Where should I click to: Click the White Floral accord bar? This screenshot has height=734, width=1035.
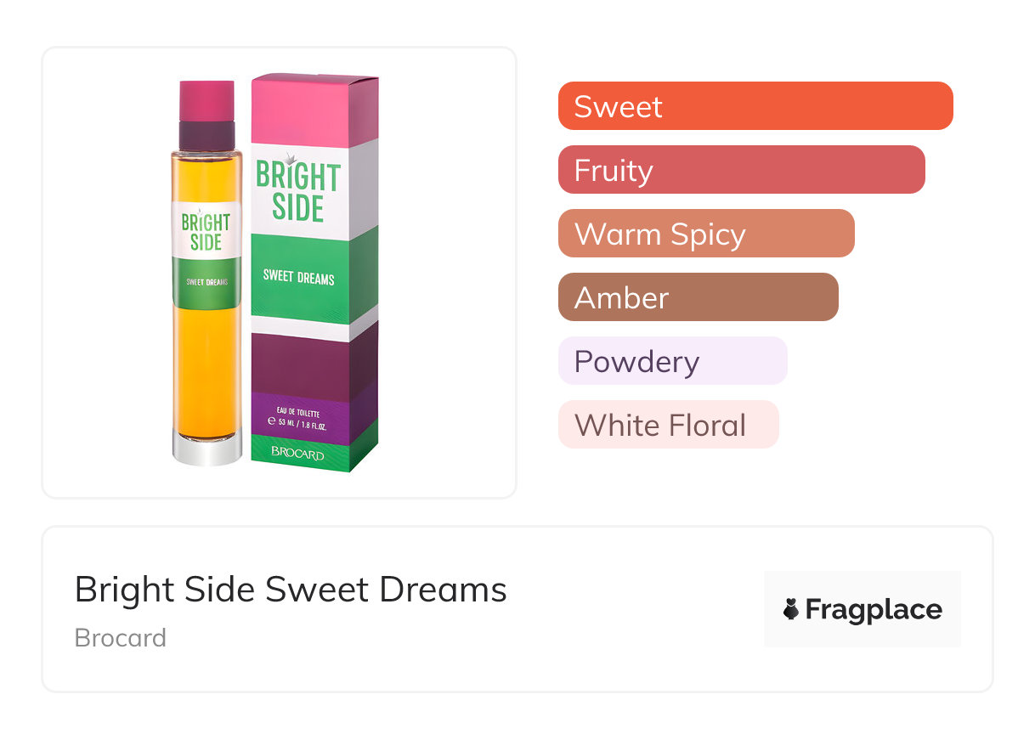668,425
